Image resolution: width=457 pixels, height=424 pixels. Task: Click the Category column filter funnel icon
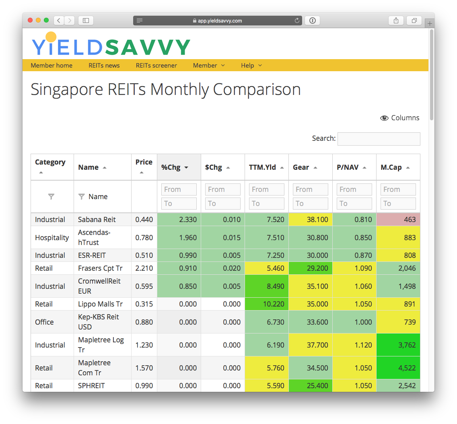coord(51,197)
